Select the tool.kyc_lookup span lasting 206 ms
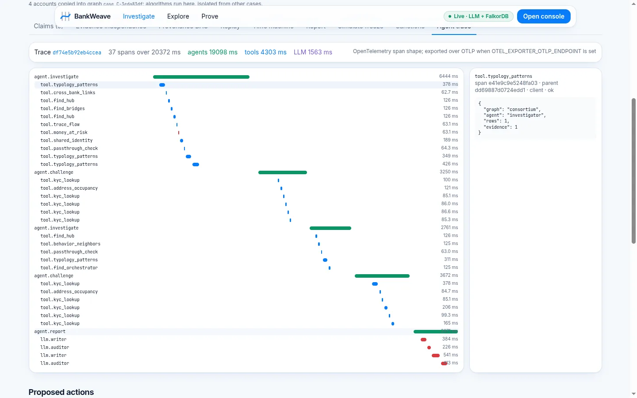The image size is (637, 398). point(246,307)
